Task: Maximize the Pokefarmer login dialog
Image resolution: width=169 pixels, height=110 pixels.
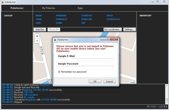Action: coord(108,39)
